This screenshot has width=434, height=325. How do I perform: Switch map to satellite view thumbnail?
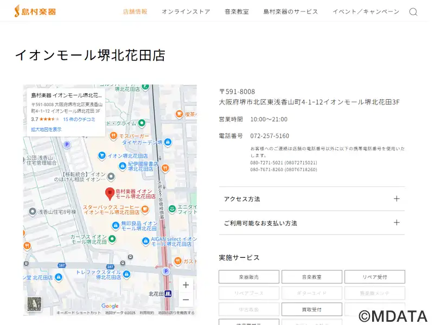click(x=34, y=304)
